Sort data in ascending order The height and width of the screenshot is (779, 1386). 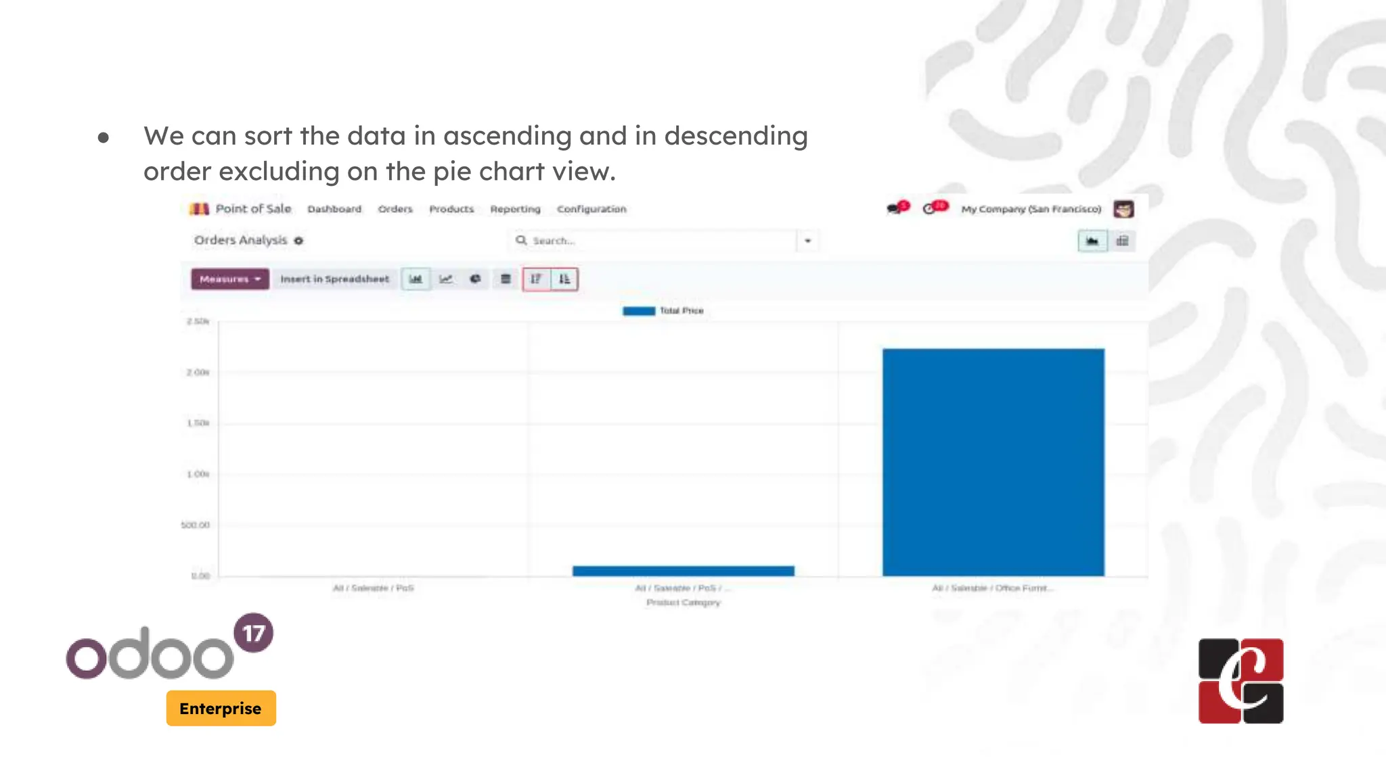(564, 279)
